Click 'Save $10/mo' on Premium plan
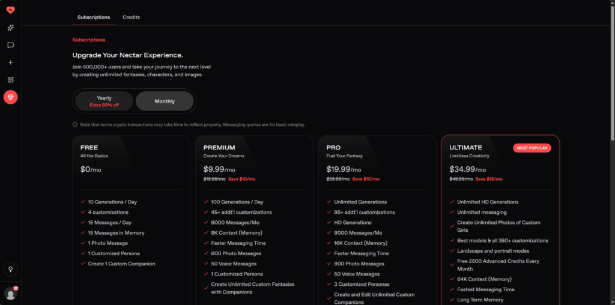The image size is (615, 305). click(241, 179)
